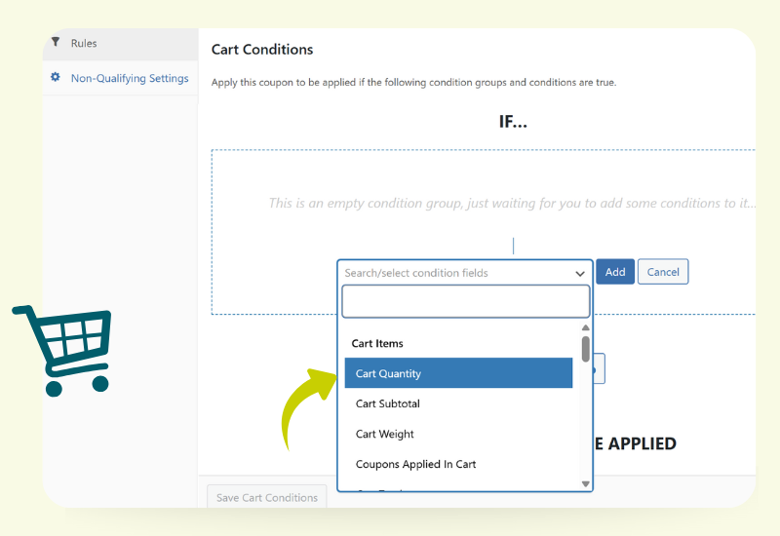Click Save Cart Conditions button

tap(266, 497)
